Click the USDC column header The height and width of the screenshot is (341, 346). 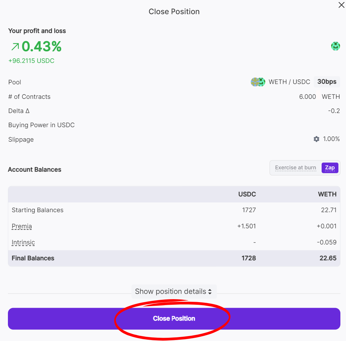247,194
